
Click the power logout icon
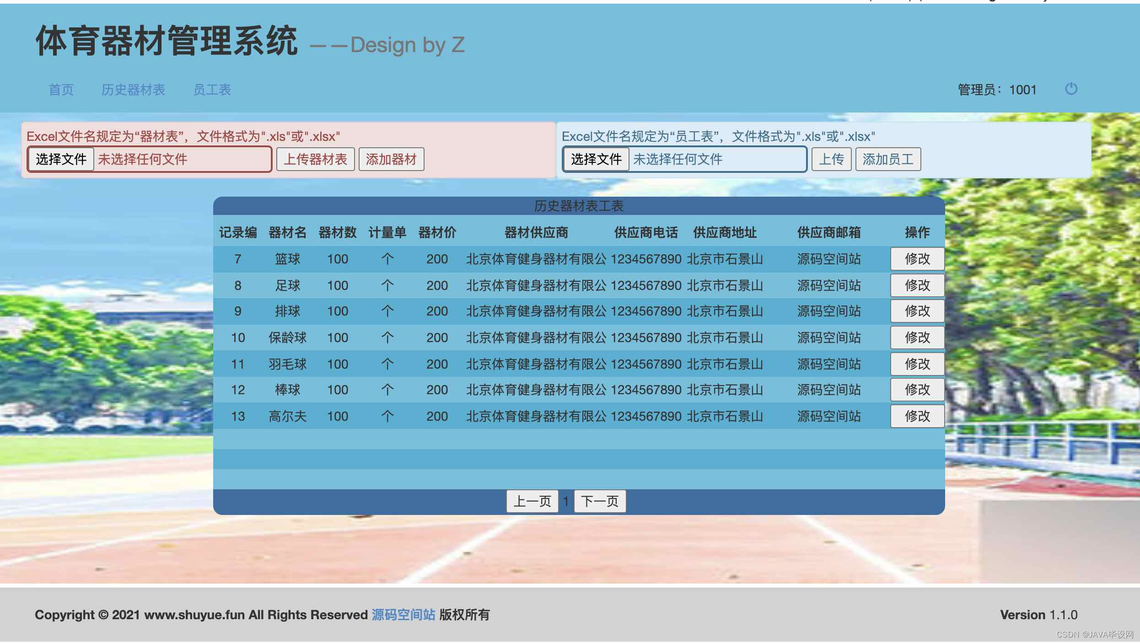click(x=1071, y=89)
